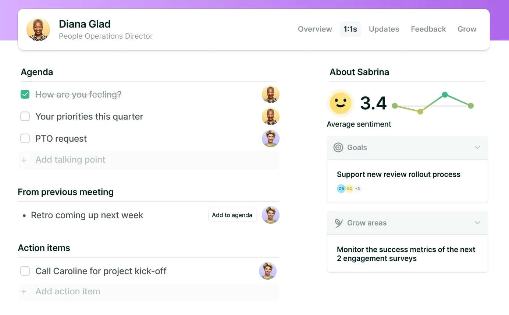
Task: Click the plus icon beside Add action item
Action: [24, 292]
